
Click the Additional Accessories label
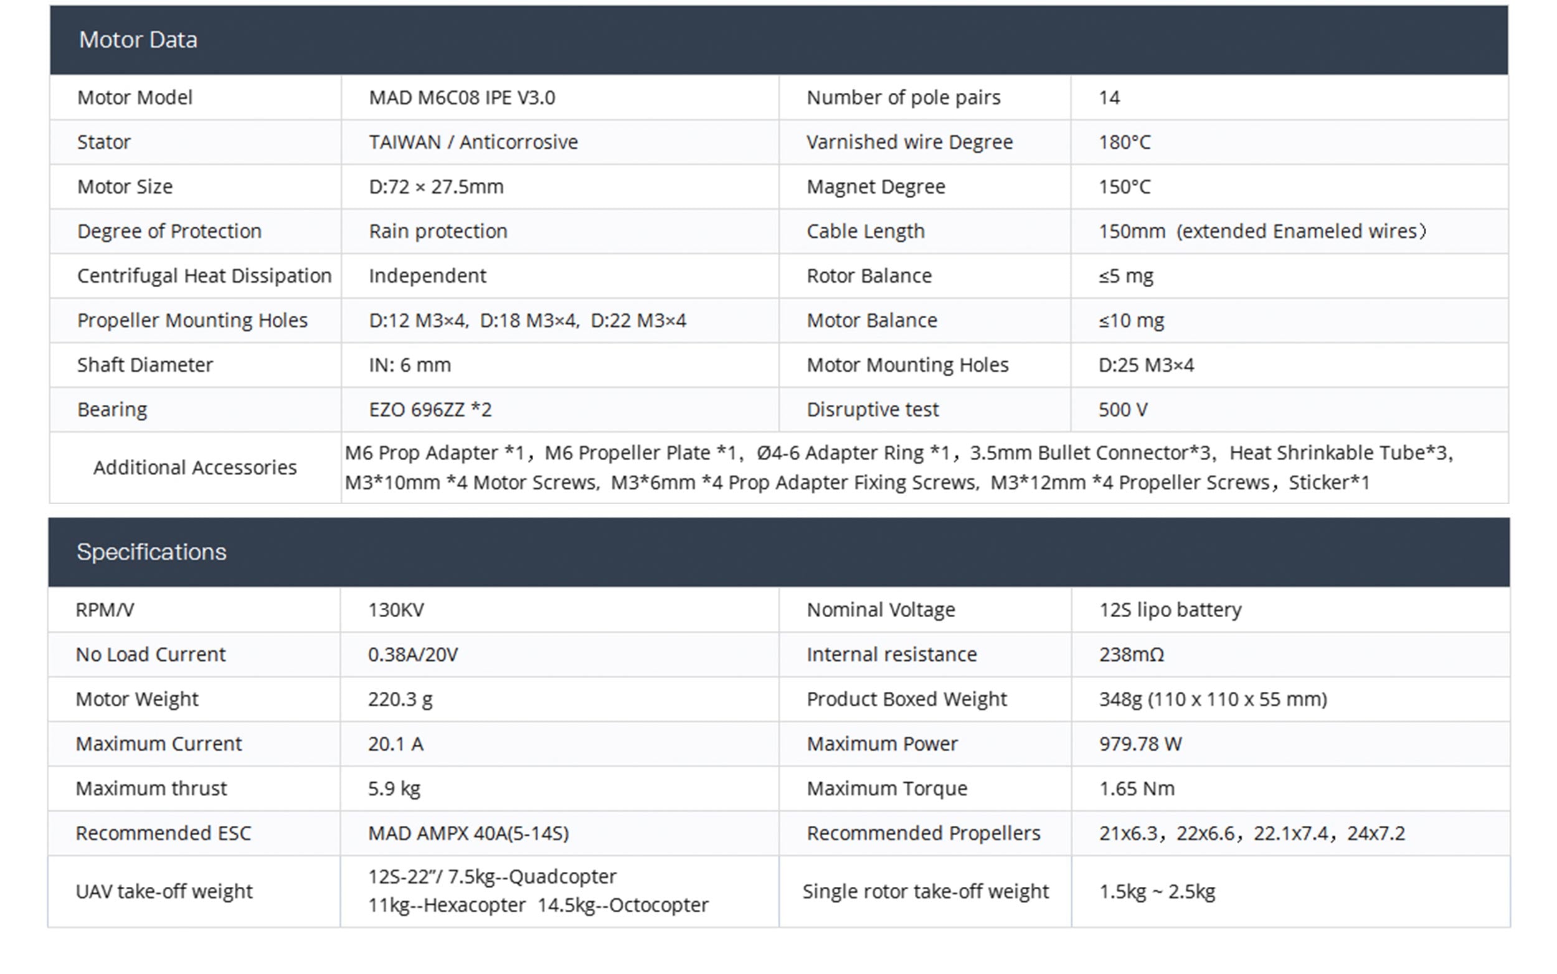(x=194, y=468)
